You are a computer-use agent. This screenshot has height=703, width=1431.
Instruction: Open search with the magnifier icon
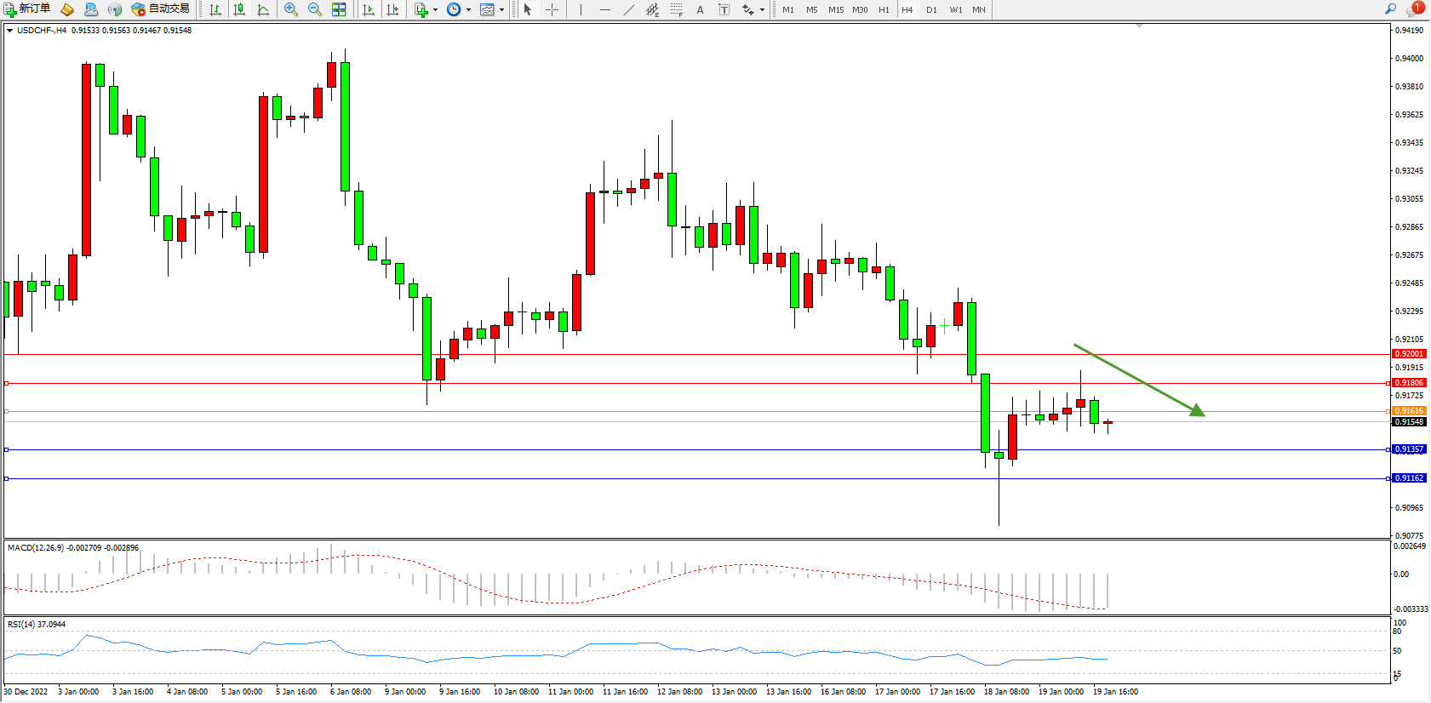[x=1390, y=9]
